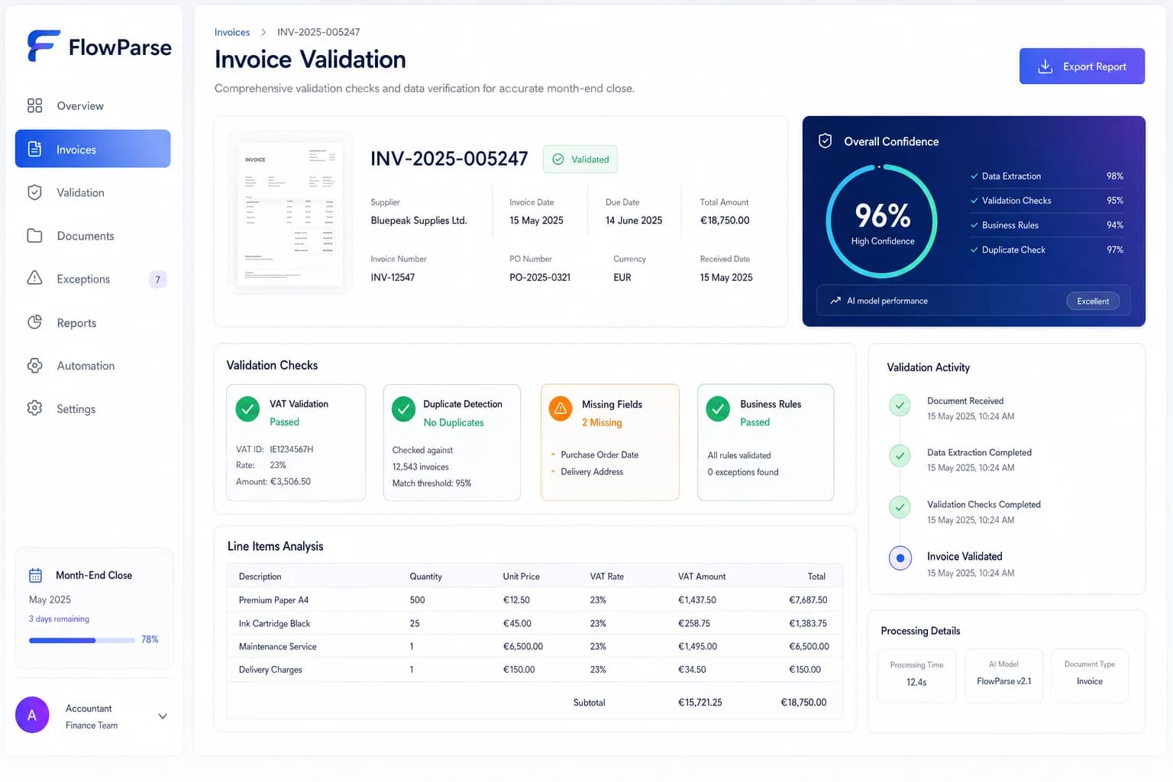Click the Maintenance Service line item
Image resolution: width=1173 pixels, height=782 pixels.
point(535,646)
